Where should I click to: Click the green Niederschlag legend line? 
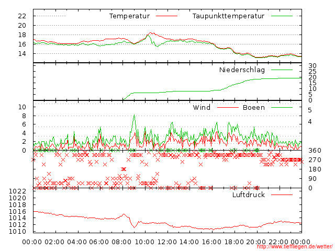click(282, 70)
